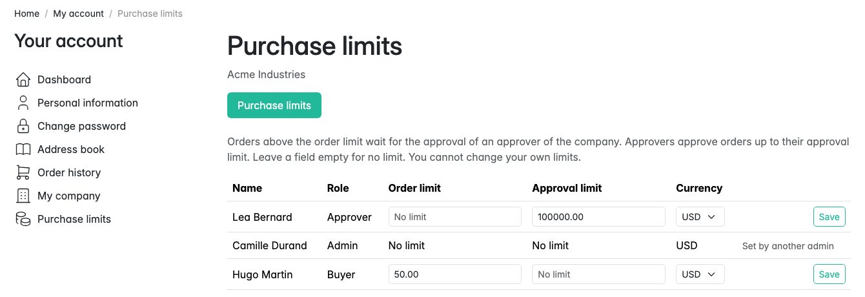Click the Your account sidebar heading
The width and height of the screenshot is (865, 297).
[68, 41]
